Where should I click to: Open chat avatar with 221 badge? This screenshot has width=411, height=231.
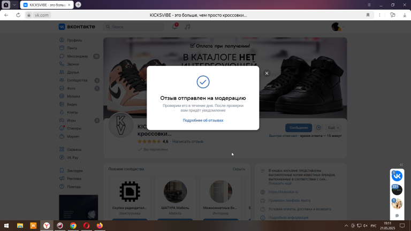[397, 190]
